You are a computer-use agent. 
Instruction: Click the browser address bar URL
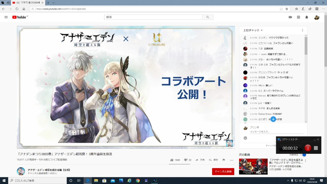[61, 9]
